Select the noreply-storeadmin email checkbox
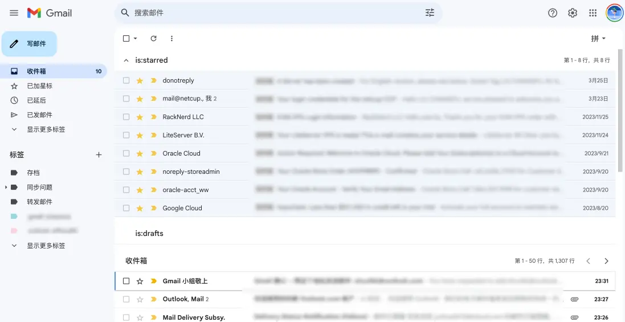This screenshot has height=322, width=625. pos(126,172)
